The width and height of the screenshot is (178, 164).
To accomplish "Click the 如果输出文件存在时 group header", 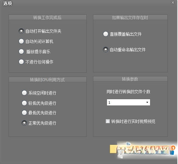I will (130, 18).
